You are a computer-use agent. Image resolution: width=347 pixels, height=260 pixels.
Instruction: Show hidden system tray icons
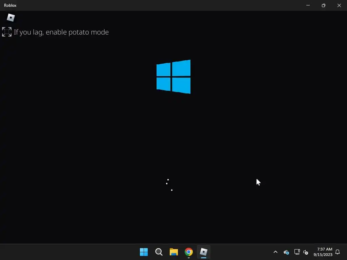pos(275,252)
